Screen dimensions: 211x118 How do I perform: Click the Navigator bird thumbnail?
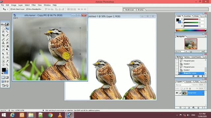click(x=191, y=44)
